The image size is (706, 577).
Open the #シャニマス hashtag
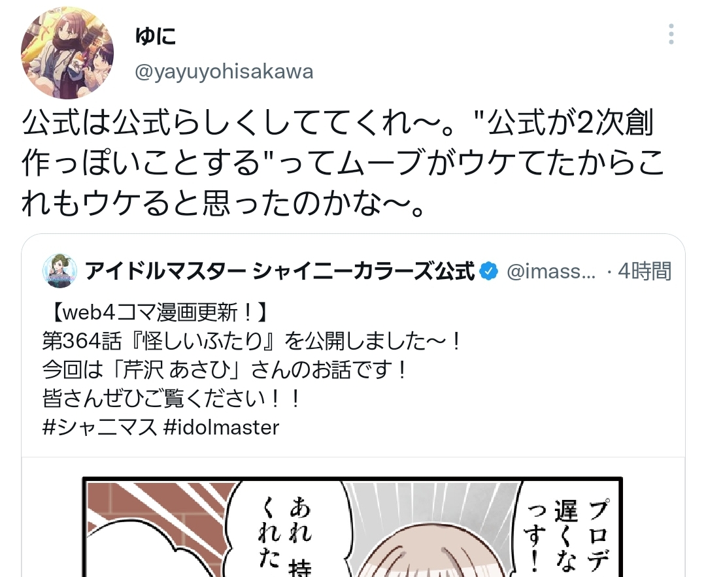pos(99,427)
